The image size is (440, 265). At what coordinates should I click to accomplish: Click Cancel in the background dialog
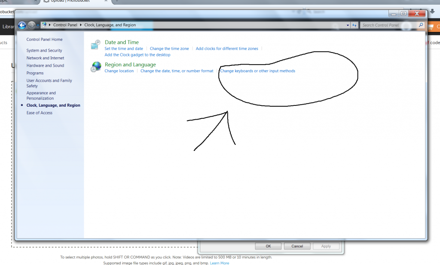pyautogui.click(x=297, y=246)
